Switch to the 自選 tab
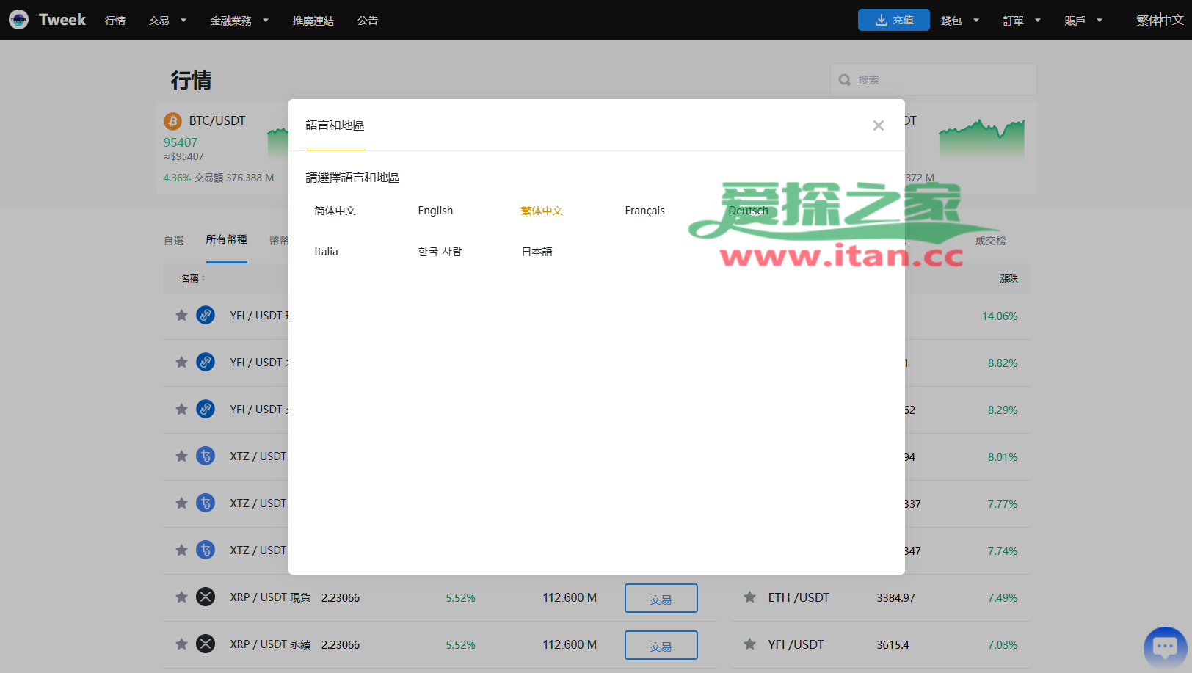The width and height of the screenshot is (1192, 673). 174,241
